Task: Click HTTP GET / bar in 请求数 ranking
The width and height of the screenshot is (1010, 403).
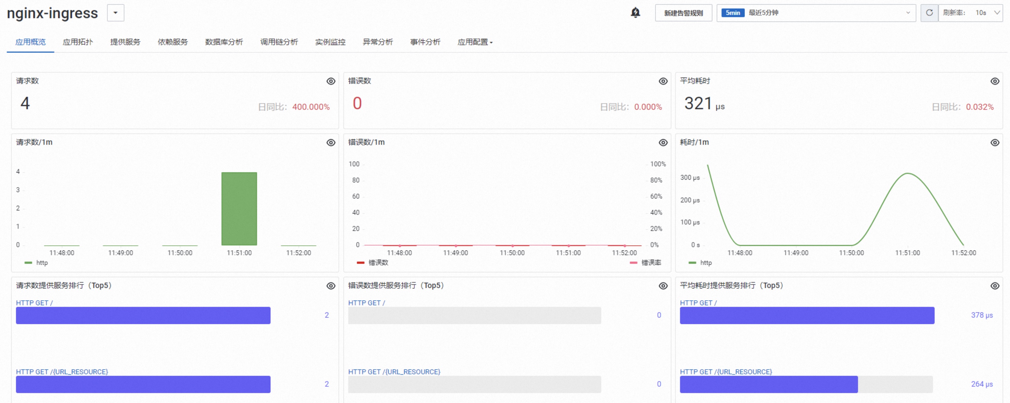Action: 143,315
